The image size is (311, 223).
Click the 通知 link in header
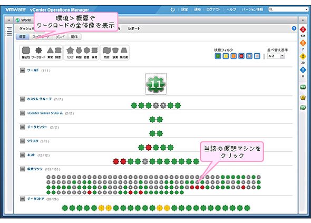(x=197, y=9)
